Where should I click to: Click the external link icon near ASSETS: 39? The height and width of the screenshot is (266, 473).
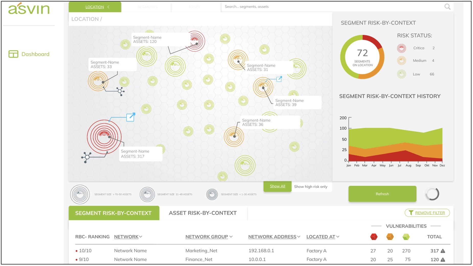pyautogui.click(x=279, y=79)
